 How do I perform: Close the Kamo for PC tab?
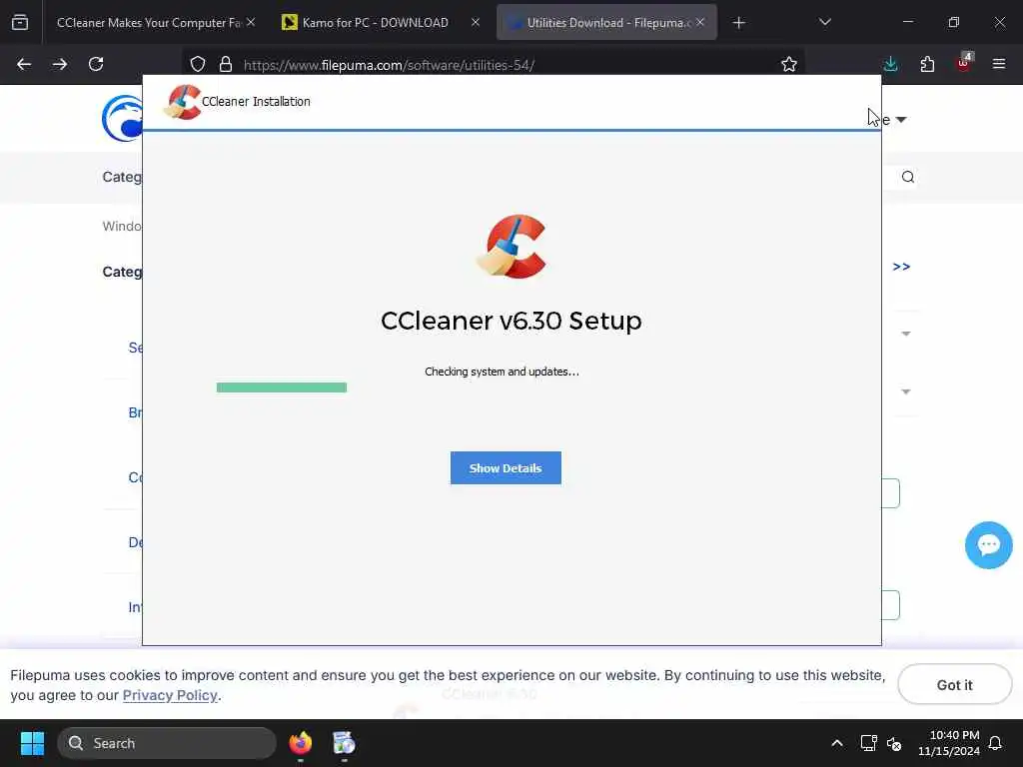(476, 22)
